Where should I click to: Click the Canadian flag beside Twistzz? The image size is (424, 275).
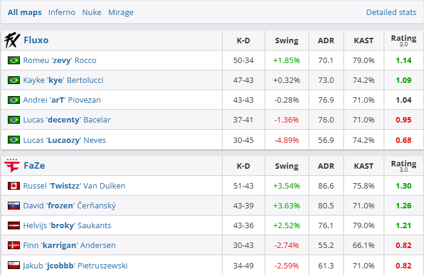[x=14, y=186]
